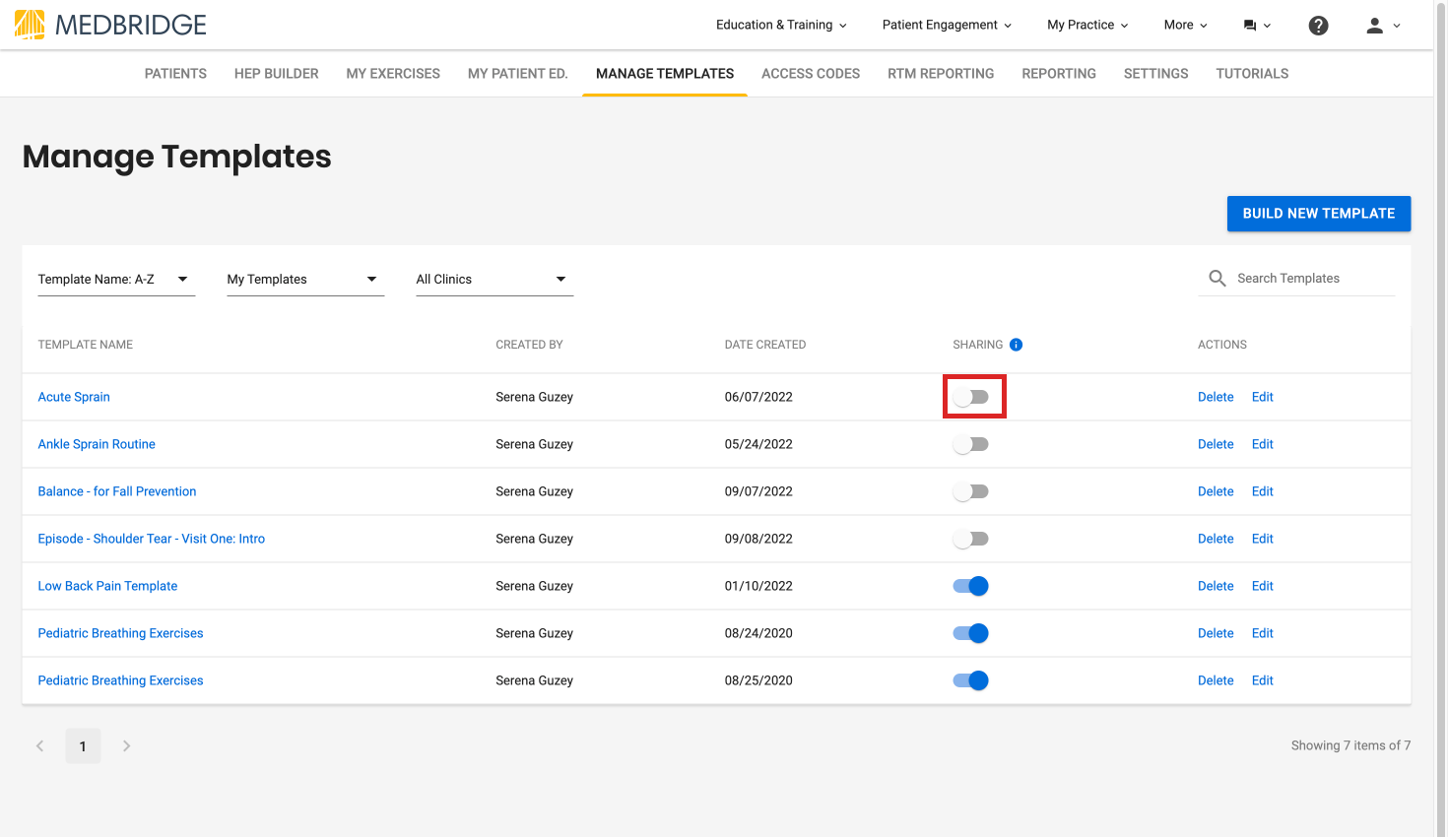This screenshot has width=1448, height=837.
Task: Open the help question mark icon
Action: coord(1318,26)
